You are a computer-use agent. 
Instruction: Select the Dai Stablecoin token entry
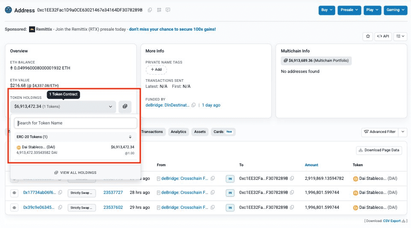coord(75,150)
